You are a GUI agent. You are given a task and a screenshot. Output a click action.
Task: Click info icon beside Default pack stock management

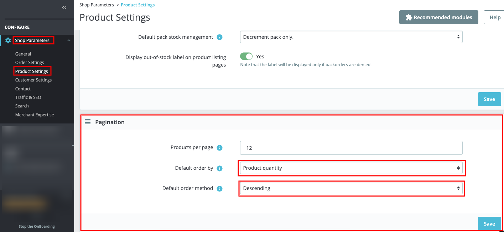(220, 37)
